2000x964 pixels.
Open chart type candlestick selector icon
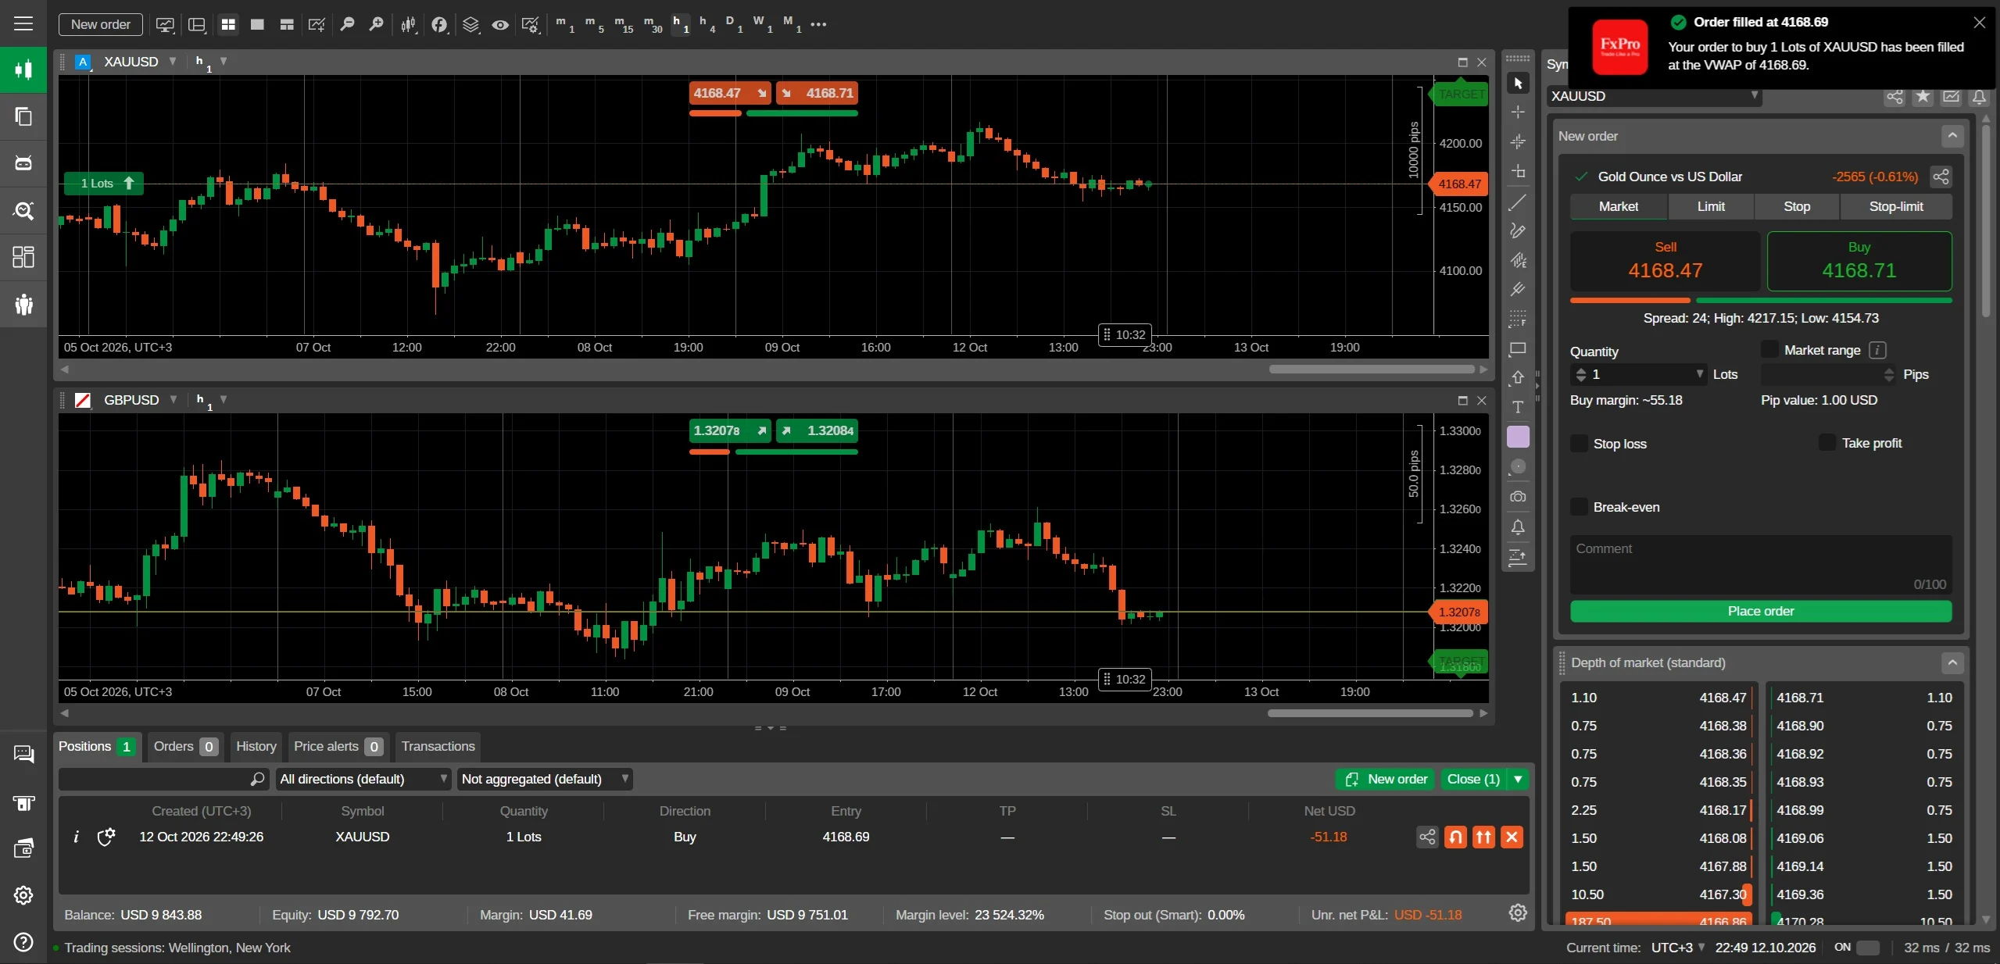(408, 24)
